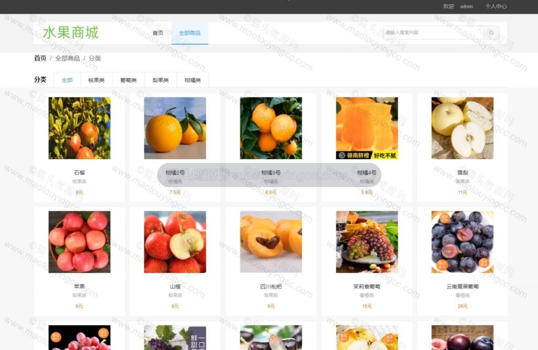Click the search magnifier icon
Viewport: 538px width, 350px height.
coord(491,33)
